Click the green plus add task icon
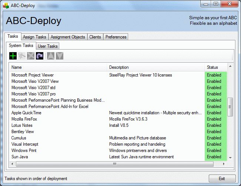241x186 pixels. 13,56
